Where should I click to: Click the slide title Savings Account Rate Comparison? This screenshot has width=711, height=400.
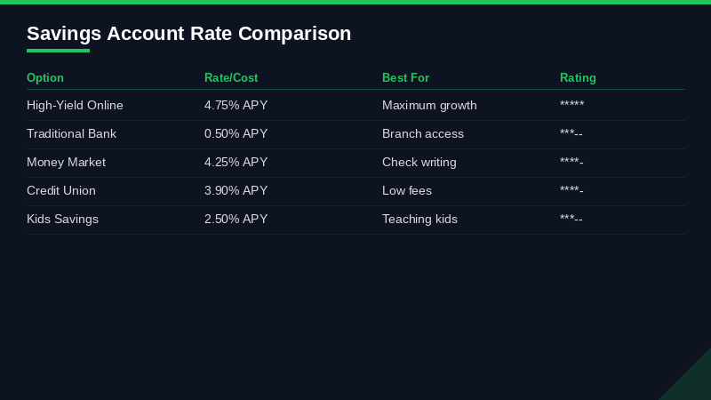188,34
